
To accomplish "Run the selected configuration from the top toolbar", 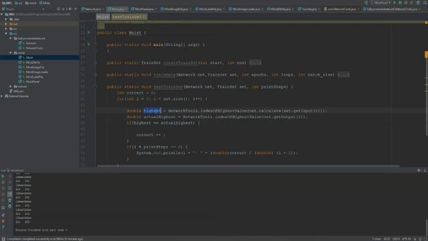I will click(395, 3).
